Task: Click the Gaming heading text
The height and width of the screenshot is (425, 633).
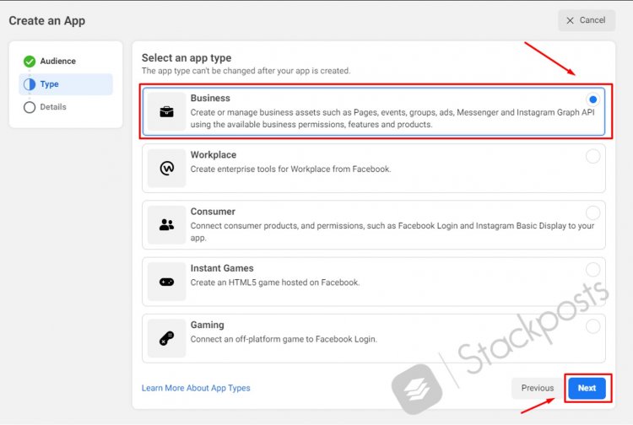Action: (207, 325)
